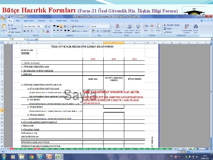Switch to the Giriş ribbon tab
Viewport: 213px width, 160px height.
10,21
